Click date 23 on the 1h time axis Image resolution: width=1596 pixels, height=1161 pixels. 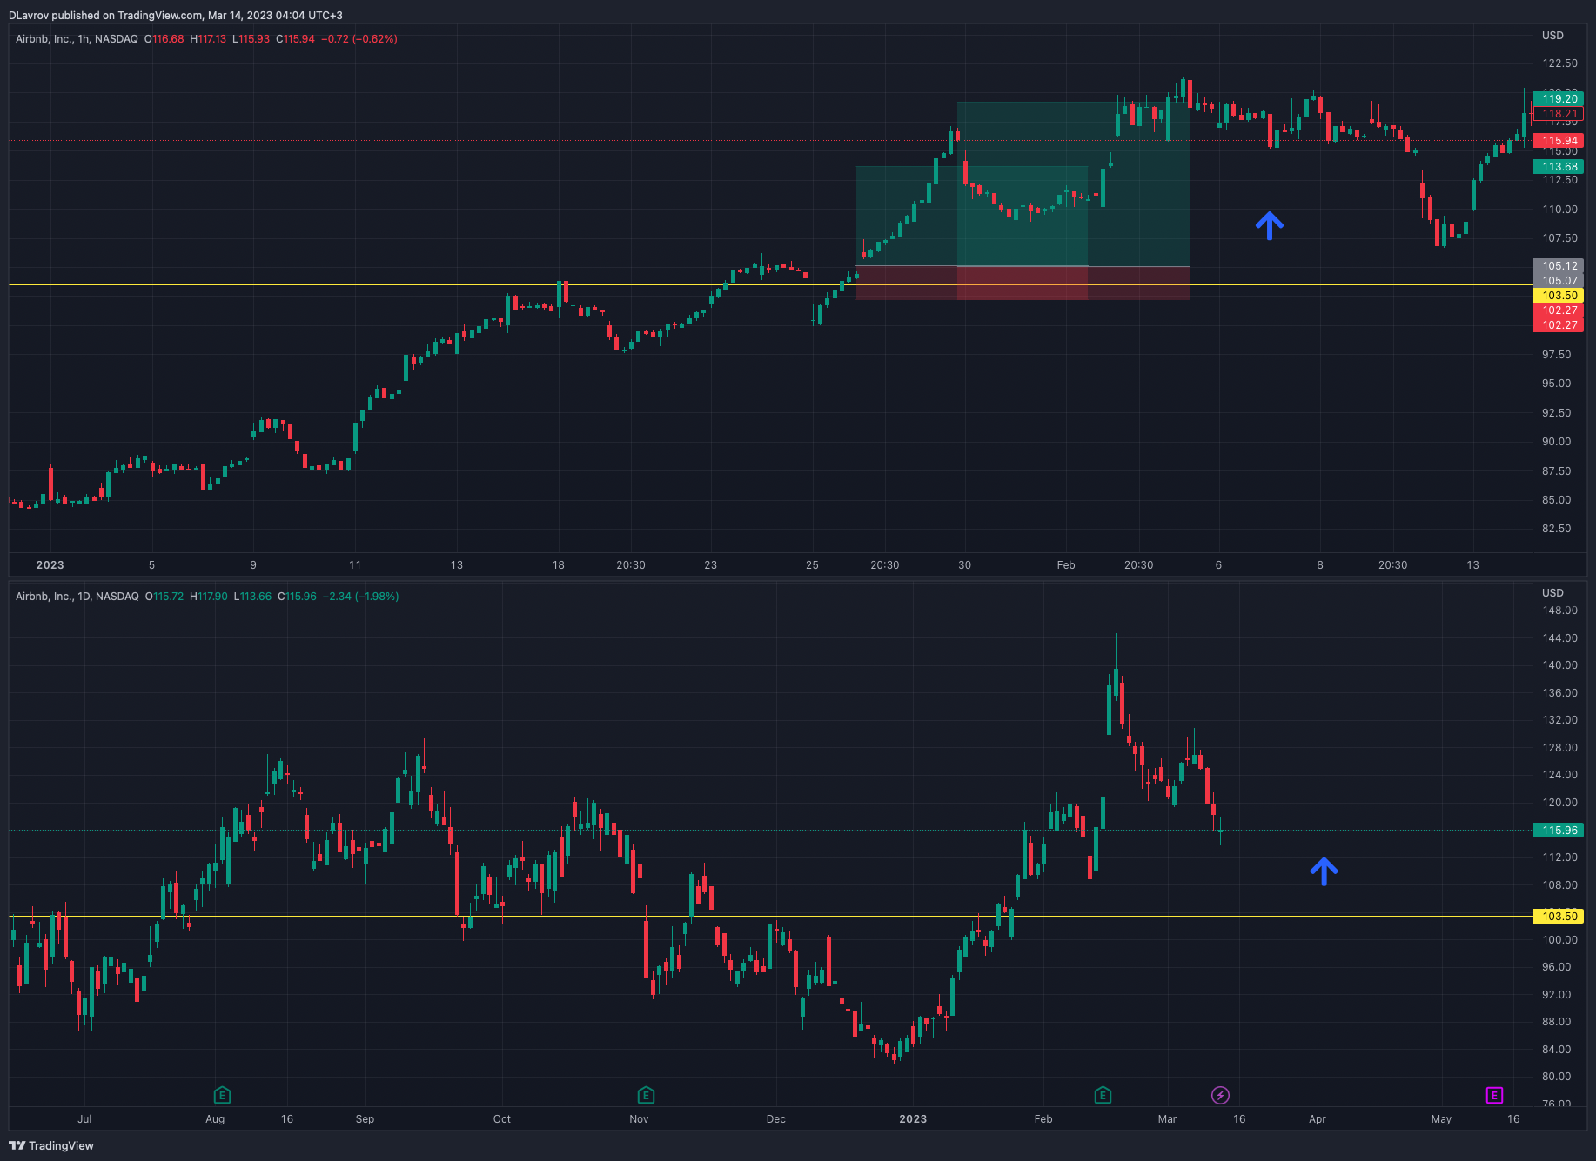(711, 565)
